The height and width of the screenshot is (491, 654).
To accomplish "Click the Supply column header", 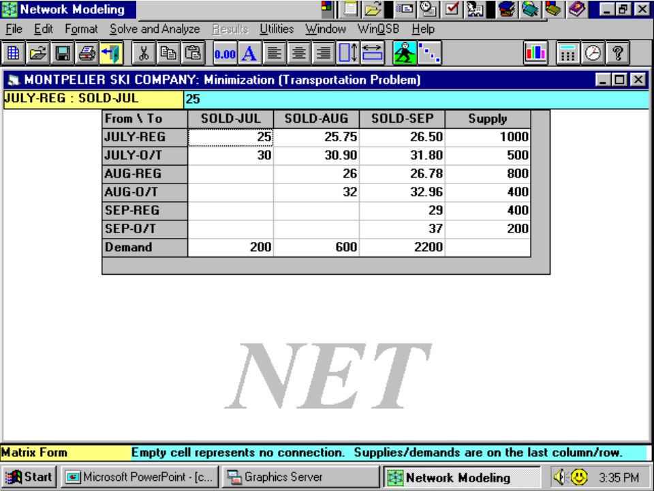I will tap(488, 119).
